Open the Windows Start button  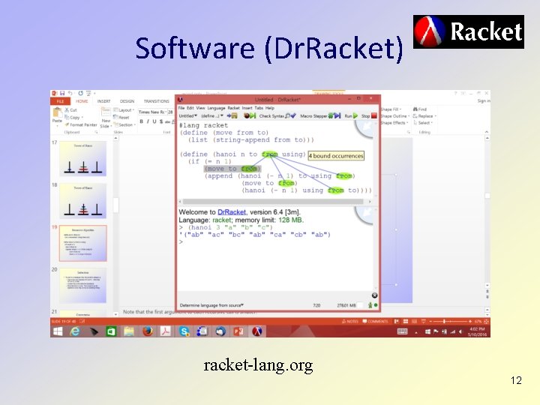58,331
